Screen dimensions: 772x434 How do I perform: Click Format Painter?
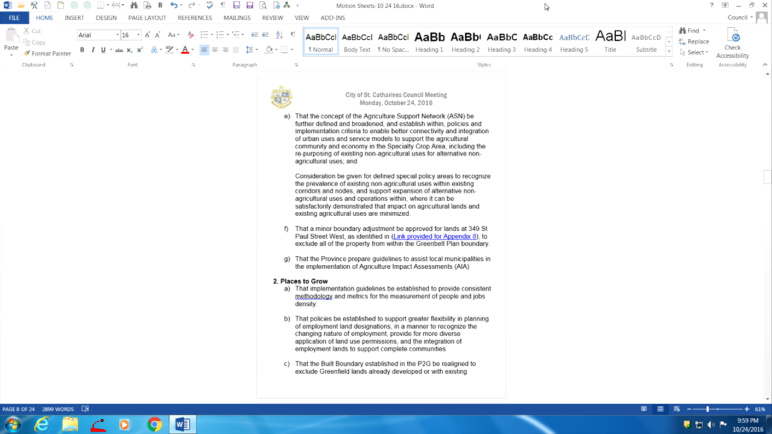click(x=47, y=54)
